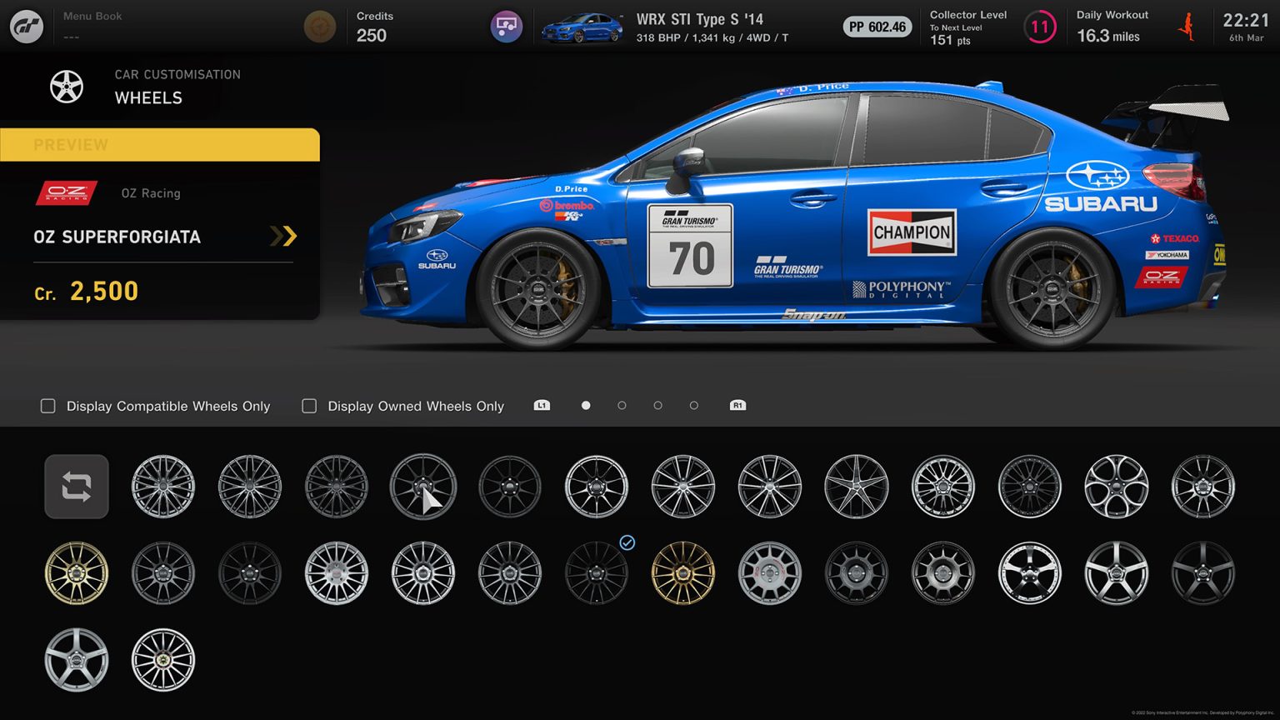This screenshot has height=720, width=1280.
Task: Select the wheel under the mouse cursor
Action: [x=423, y=487]
